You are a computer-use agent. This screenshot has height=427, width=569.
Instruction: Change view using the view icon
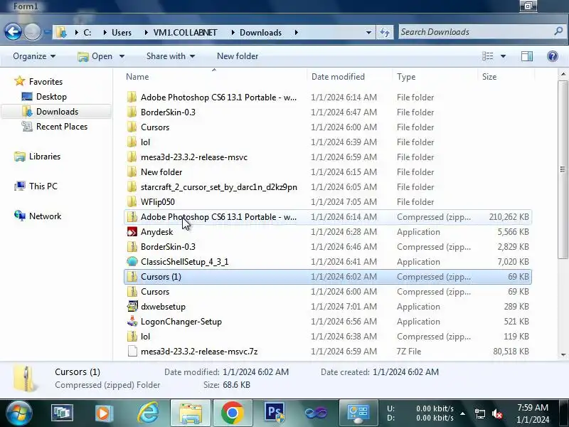tap(487, 56)
